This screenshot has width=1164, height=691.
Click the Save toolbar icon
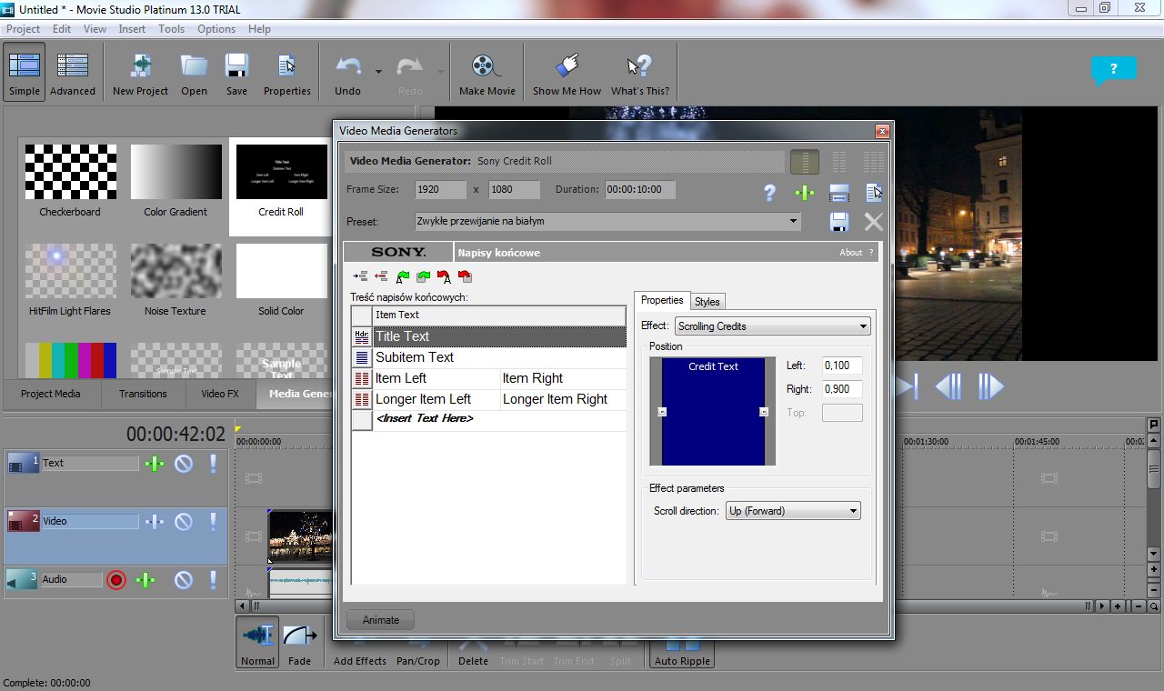coord(236,73)
